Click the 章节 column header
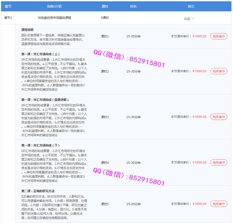233x223 pixels. pyautogui.click(x=8, y=6)
